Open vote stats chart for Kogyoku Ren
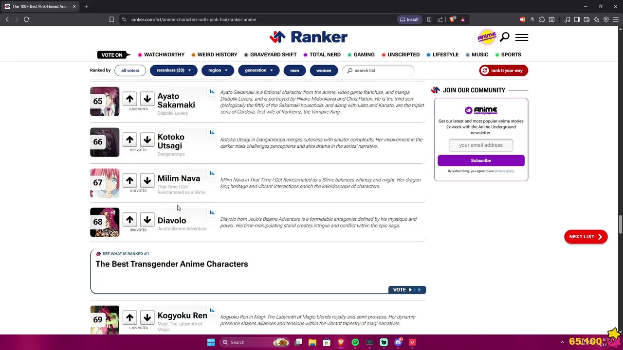The height and width of the screenshot is (350, 623). tap(212, 310)
